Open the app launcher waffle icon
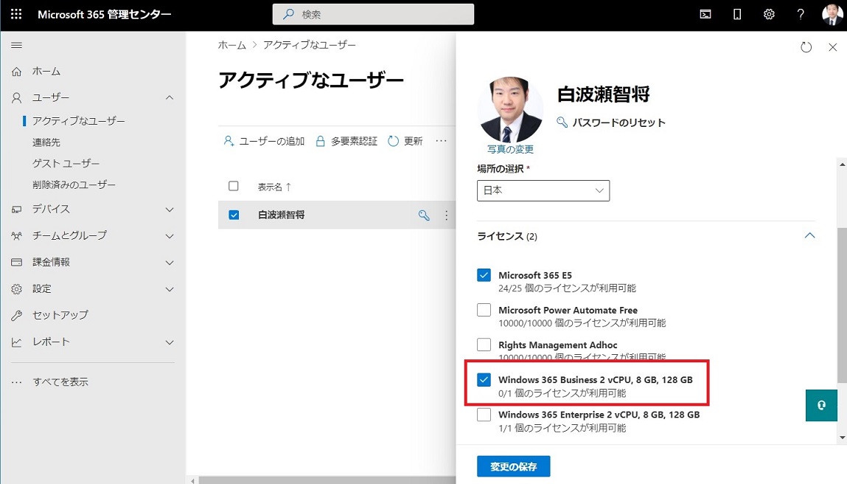 click(x=16, y=14)
